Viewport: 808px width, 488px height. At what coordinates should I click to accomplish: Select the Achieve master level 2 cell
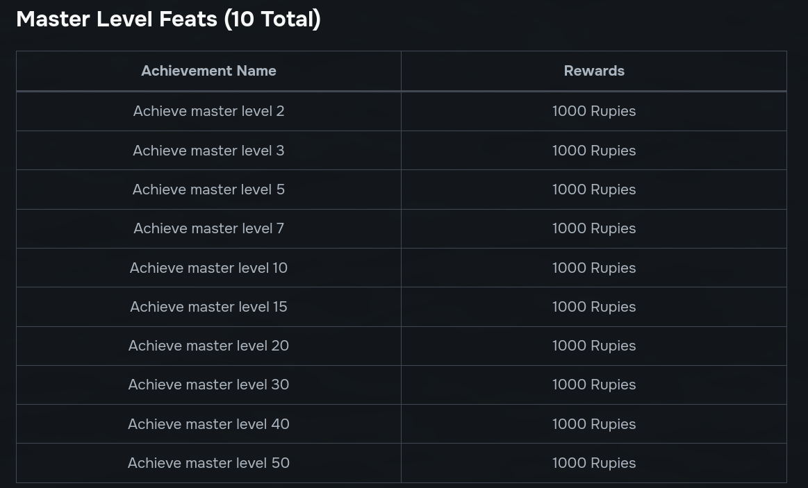[208, 111]
